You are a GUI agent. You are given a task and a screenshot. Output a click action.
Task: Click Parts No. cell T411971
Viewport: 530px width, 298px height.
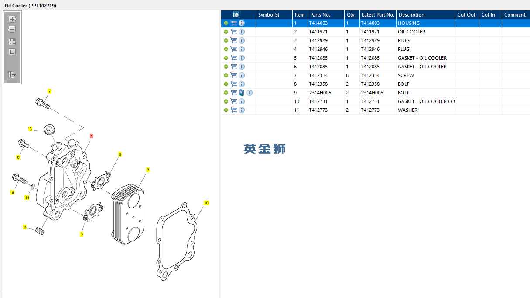coord(326,32)
